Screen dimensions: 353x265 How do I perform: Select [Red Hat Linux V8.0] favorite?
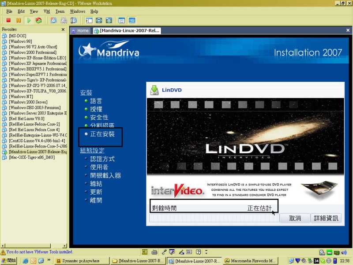pyautogui.click(x=27, y=118)
